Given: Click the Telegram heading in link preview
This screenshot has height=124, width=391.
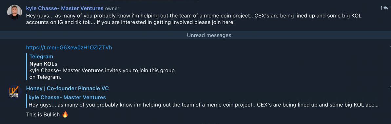Looking at the screenshot, I should pyautogui.click(x=41, y=57).
